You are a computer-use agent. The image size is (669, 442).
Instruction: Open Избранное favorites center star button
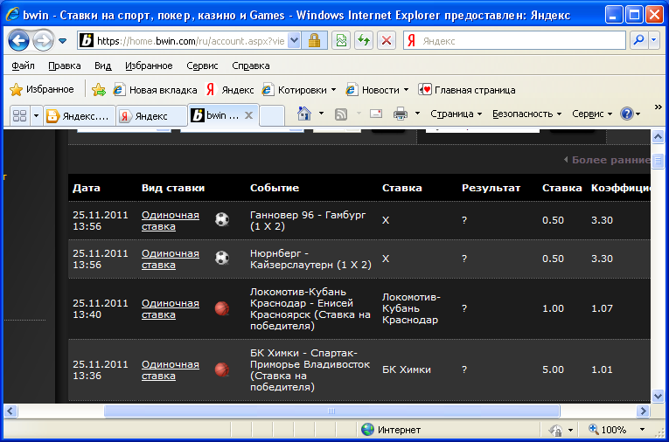[x=42, y=89]
